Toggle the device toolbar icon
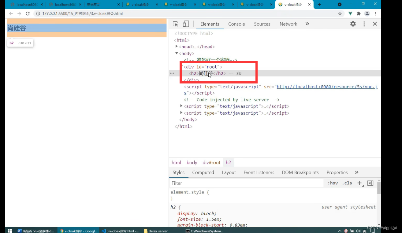Screen dimensions: 402x233 click(186, 24)
